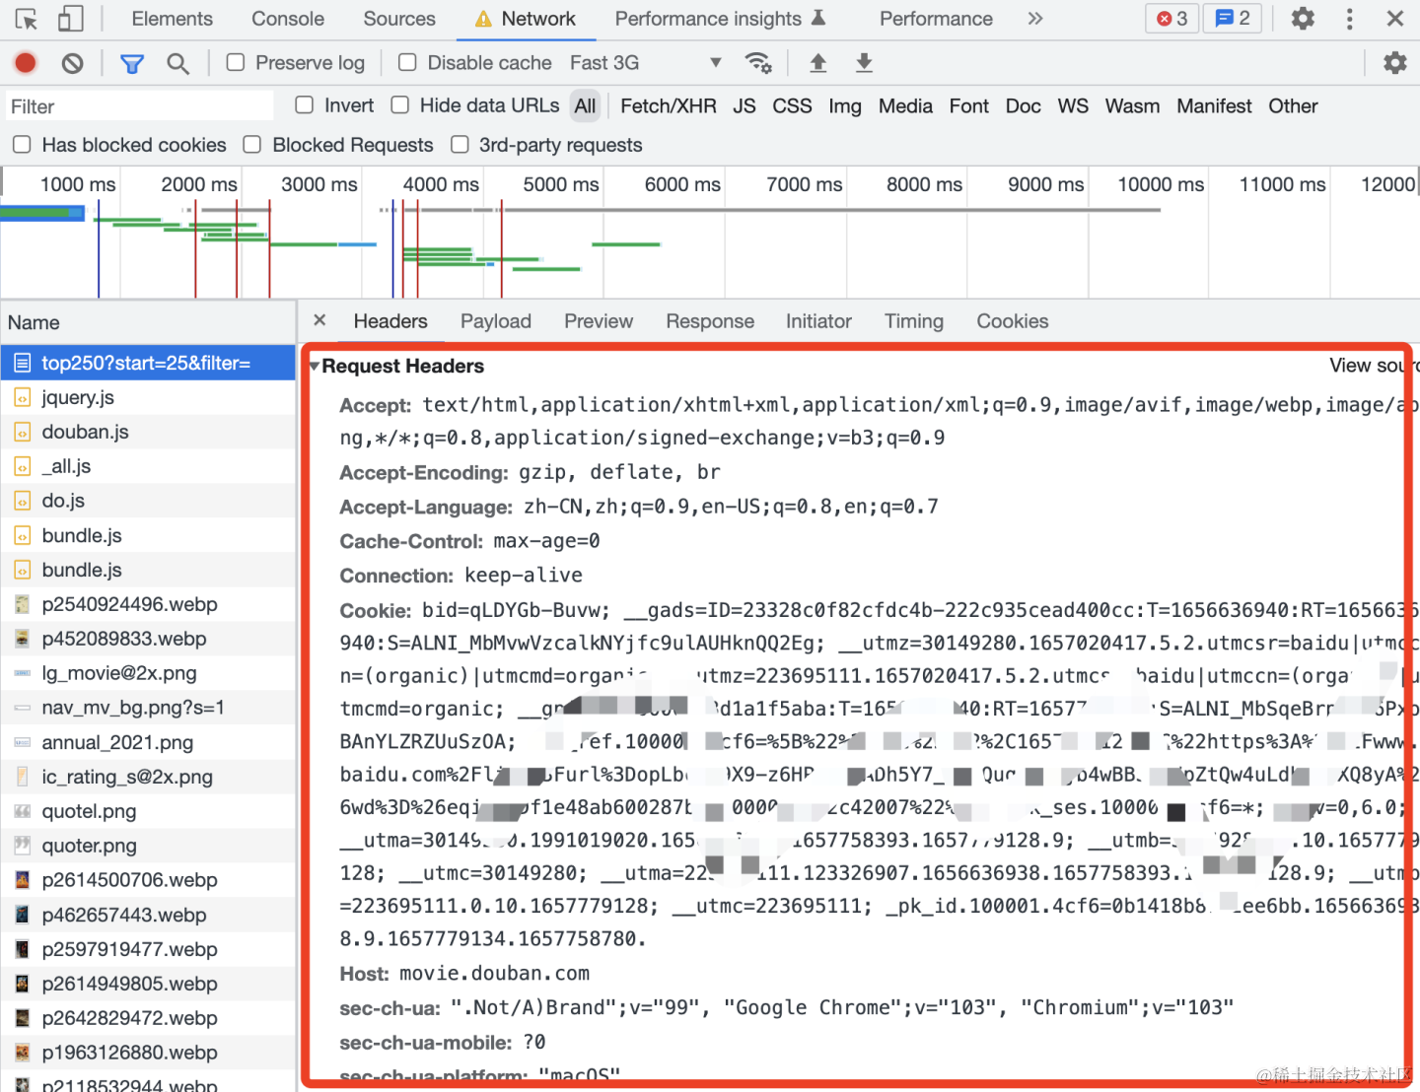Select p2540924496.webp request row
This screenshot has width=1420, height=1092.
pyautogui.click(x=148, y=604)
